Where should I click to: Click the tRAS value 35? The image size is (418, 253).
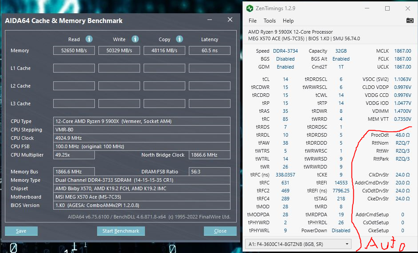click(x=285, y=111)
